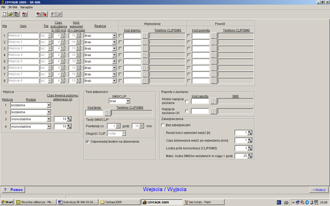Switch to Skrzynka odbiorcza taskbar button
330x206 pixels.
[x=36, y=202]
